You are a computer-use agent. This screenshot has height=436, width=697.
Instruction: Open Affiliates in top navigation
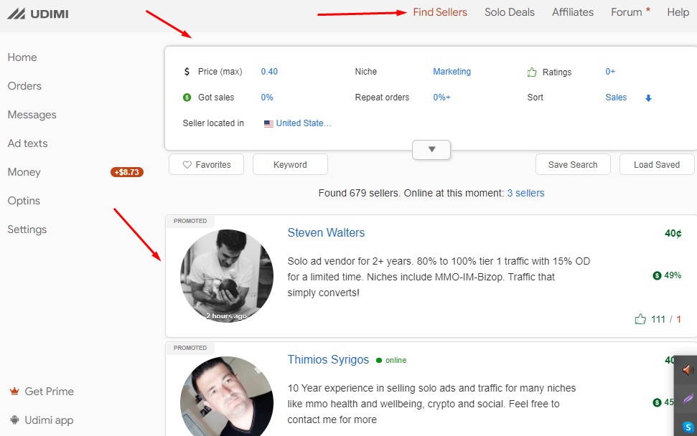573,12
